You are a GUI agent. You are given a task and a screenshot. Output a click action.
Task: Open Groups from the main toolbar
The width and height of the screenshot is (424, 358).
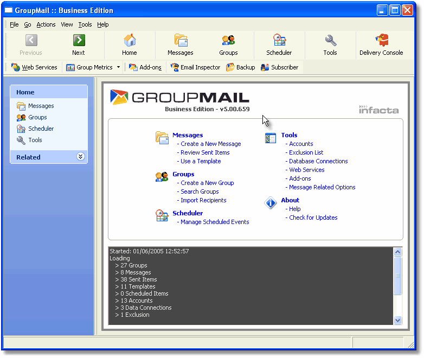click(x=228, y=45)
